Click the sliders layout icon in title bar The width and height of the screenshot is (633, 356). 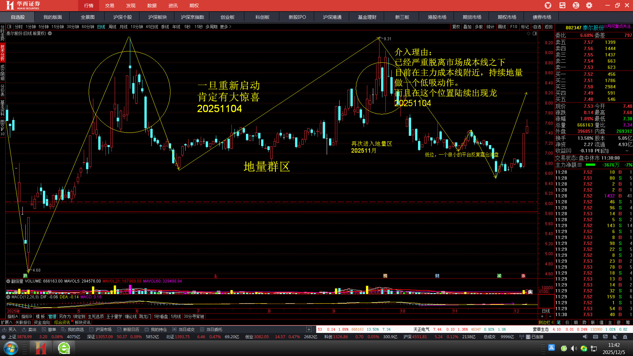tap(562, 5)
